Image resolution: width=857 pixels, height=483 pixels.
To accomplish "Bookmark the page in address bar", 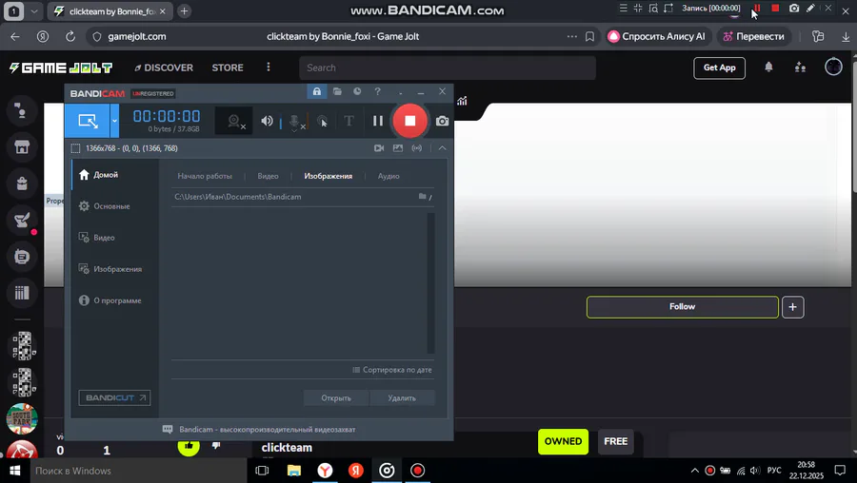I will point(589,36).
